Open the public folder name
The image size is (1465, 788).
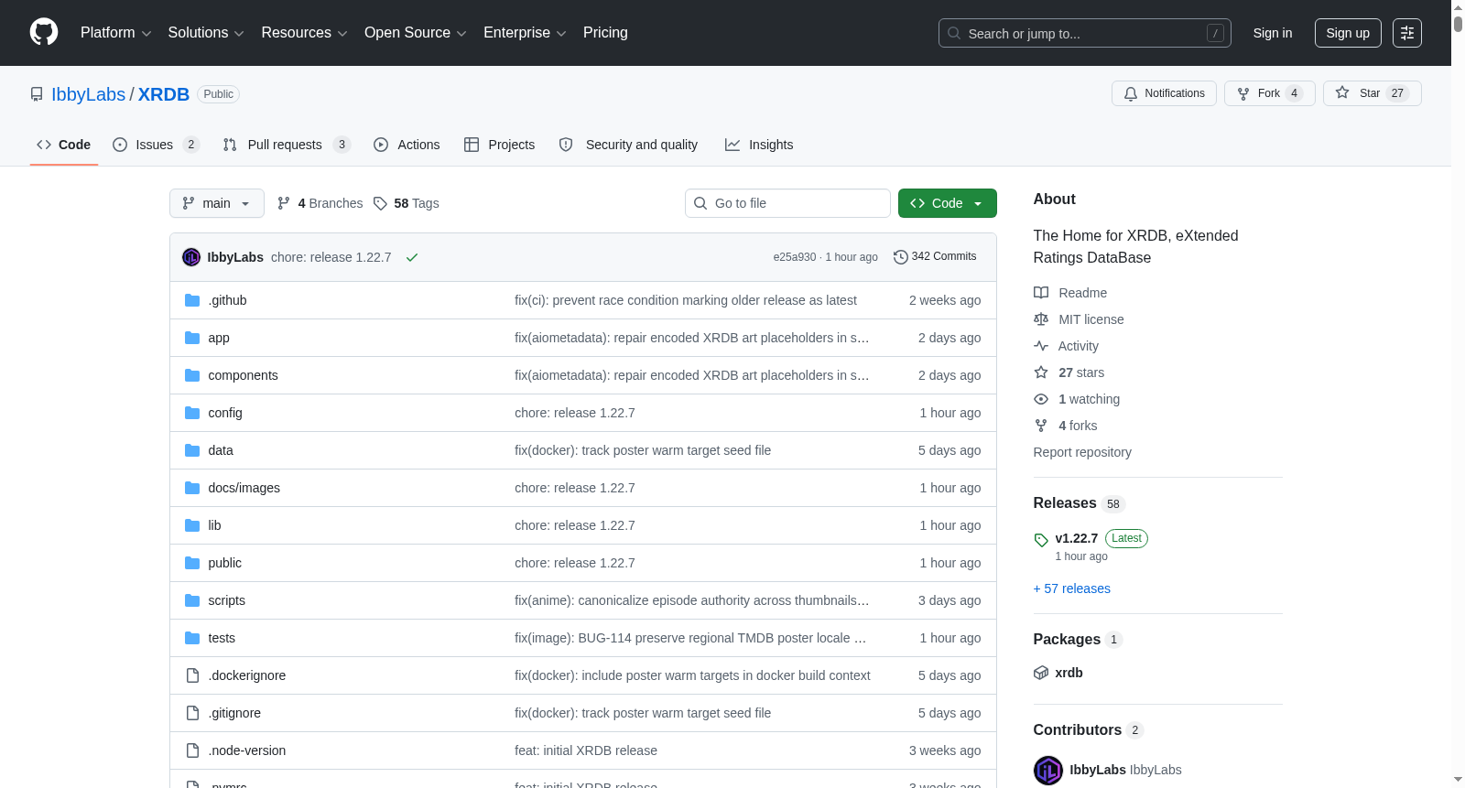225,563
